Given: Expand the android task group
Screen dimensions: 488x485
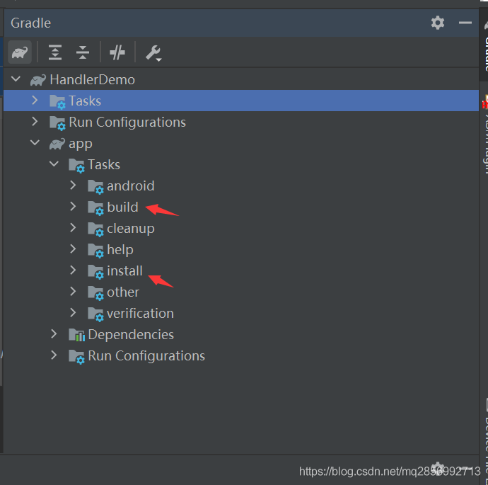Looking at the screenshot, I should click(x=73, y=186).
